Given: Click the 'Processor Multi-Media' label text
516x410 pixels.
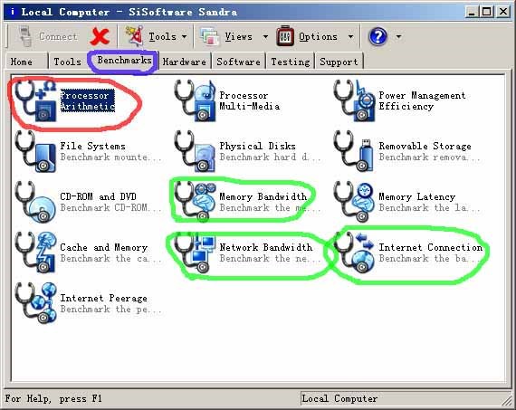Looking at the screenshot, I should pos(250,100).
